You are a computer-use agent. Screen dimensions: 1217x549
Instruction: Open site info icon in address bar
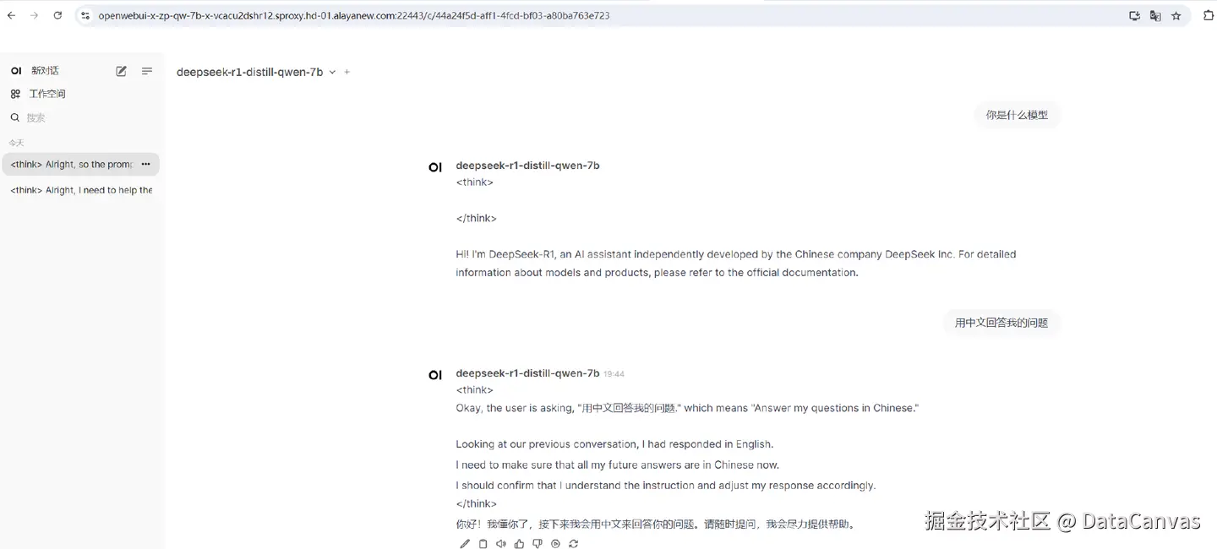85,15
